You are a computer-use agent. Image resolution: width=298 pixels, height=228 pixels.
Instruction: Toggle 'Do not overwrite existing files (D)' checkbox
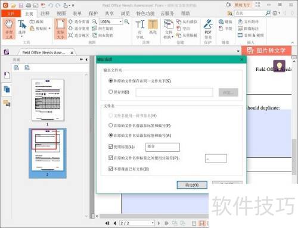(111, 168)
